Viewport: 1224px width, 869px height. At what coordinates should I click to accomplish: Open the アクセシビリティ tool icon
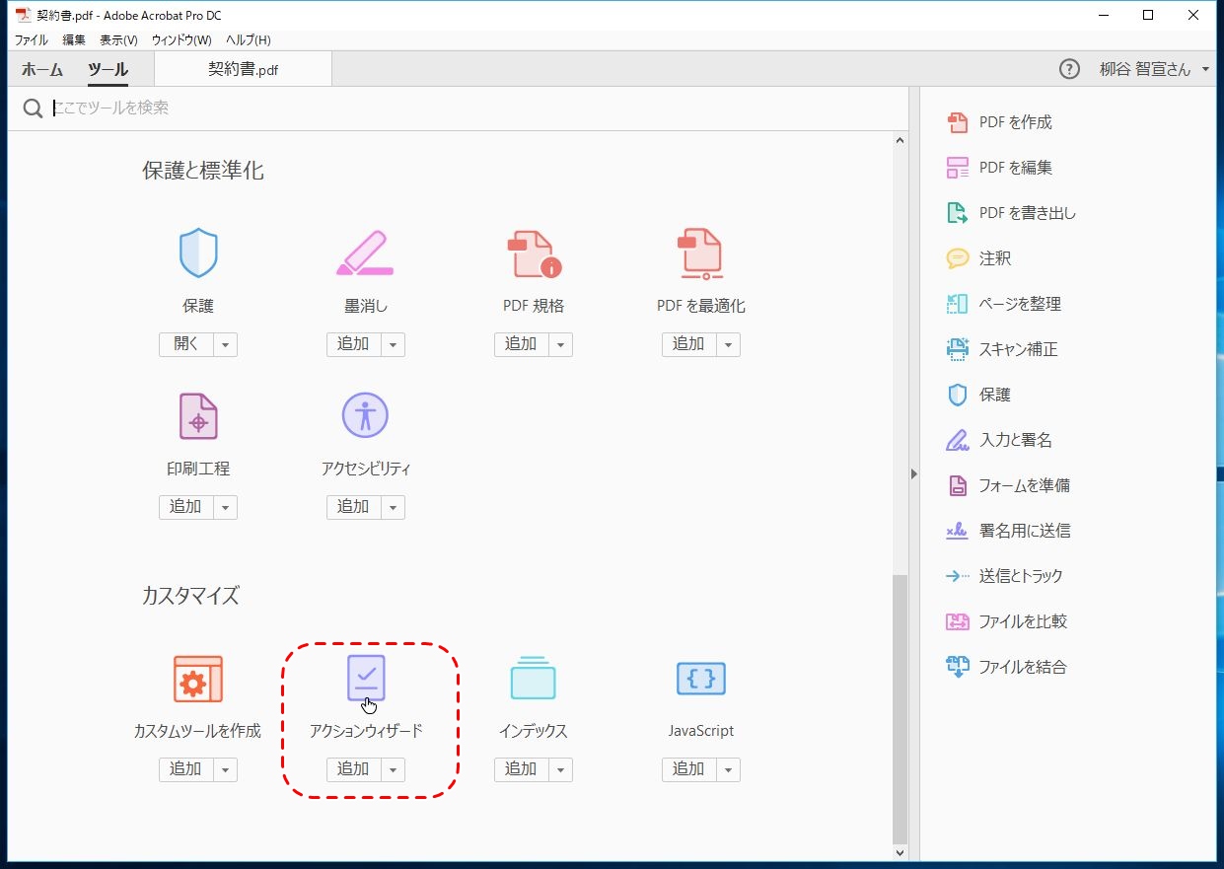[x=365, y=416]
